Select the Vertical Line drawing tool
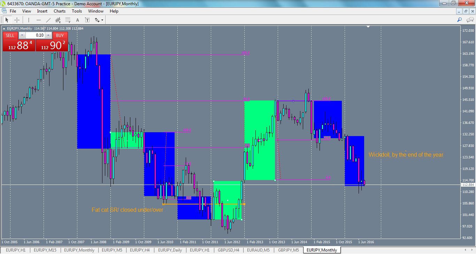 coord(29,20)
